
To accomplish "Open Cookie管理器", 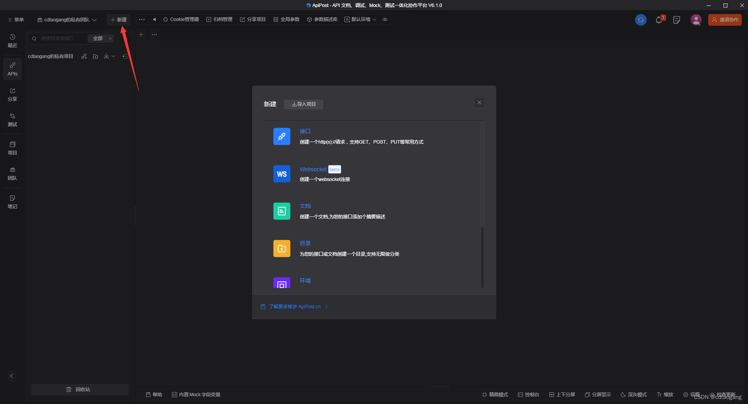I will click(x=181, y=19).
